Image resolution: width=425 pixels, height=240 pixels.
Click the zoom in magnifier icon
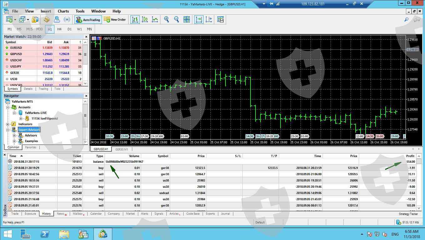(166, 19)
